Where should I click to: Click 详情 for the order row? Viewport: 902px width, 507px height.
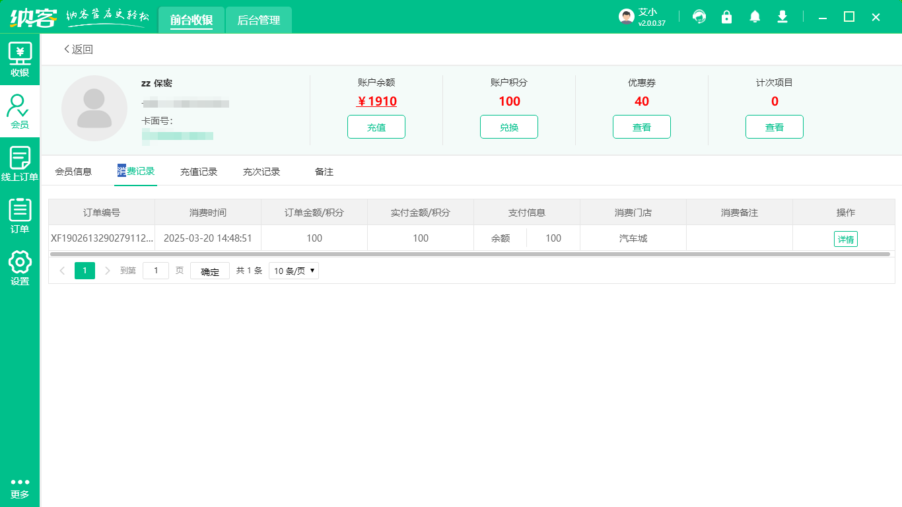[845, 239]
